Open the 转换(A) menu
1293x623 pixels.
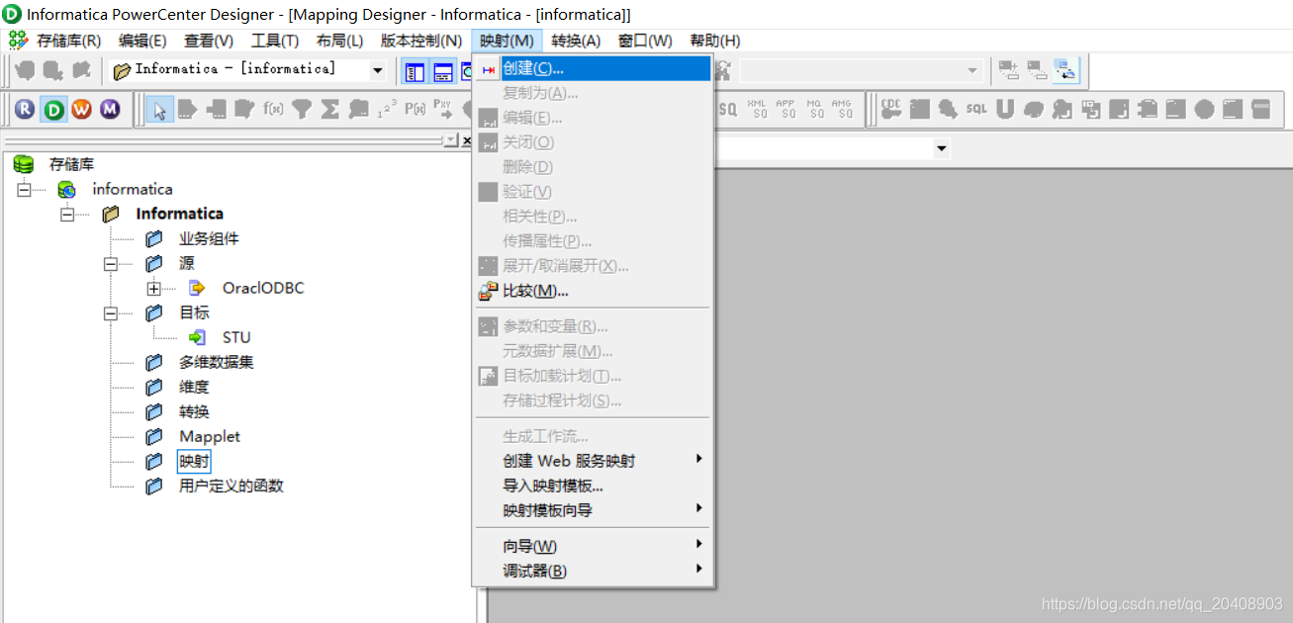(x=576, y=41)
